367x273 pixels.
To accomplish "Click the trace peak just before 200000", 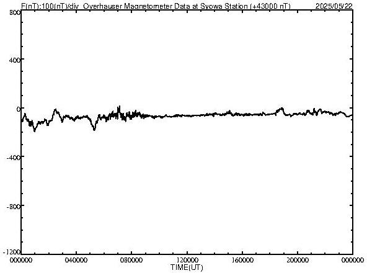I will (x=281, y=109).
